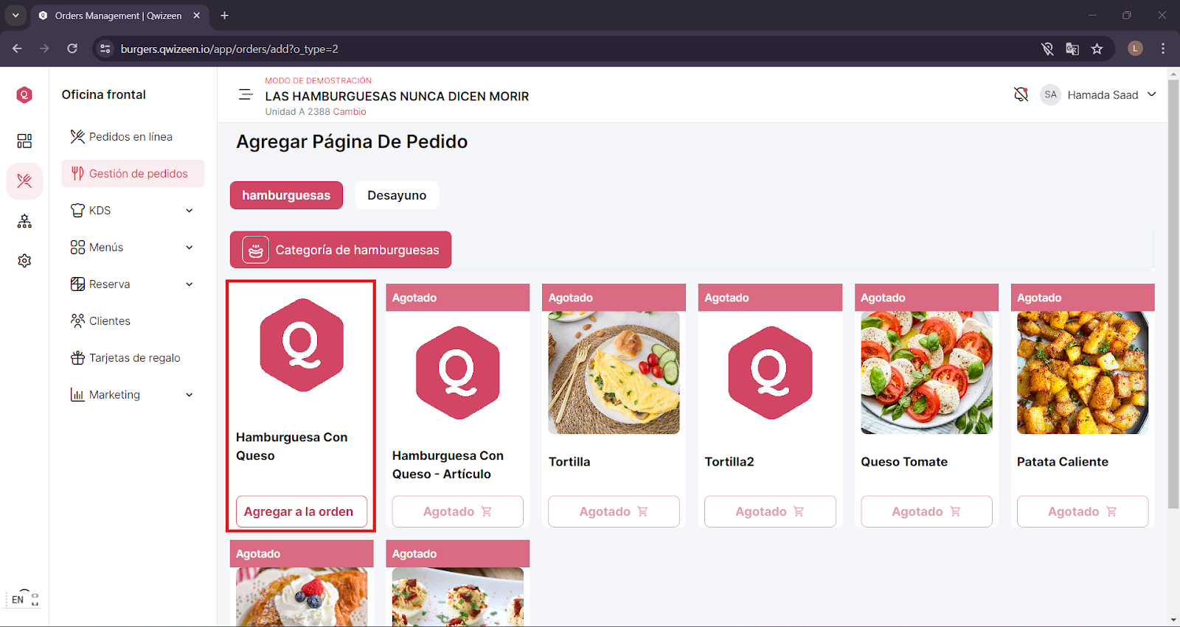Viewport: 1180px width, 627px height.
Task: Click the category icon on the Categoría de hamburguesas button
Action: [255, 251]
